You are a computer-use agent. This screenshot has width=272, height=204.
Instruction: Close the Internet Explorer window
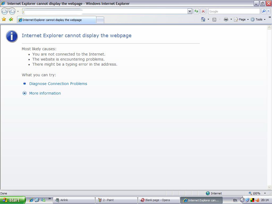[x=269, y=3]
